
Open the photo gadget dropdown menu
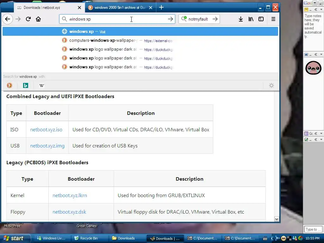pos(321,54)
